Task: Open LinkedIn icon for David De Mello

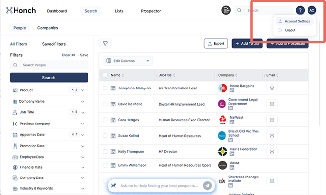Action: [x=113, y=104]
